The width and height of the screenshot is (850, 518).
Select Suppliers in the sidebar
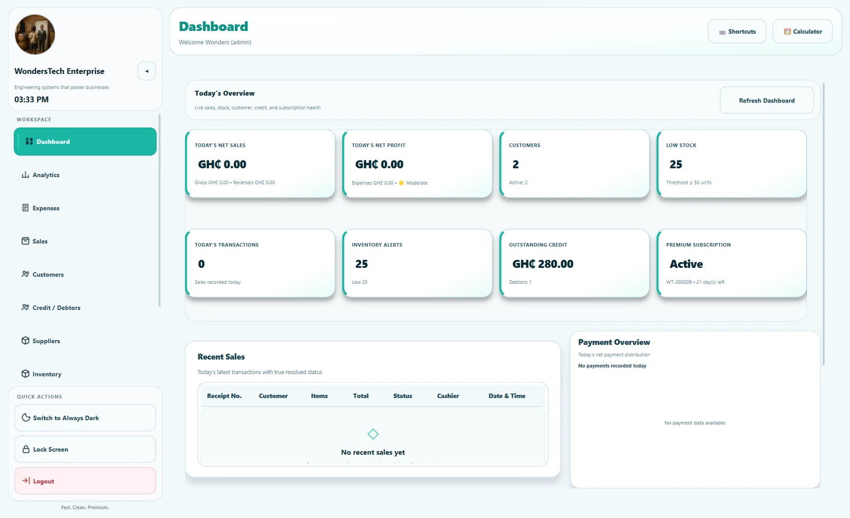(x=85, y=341)
